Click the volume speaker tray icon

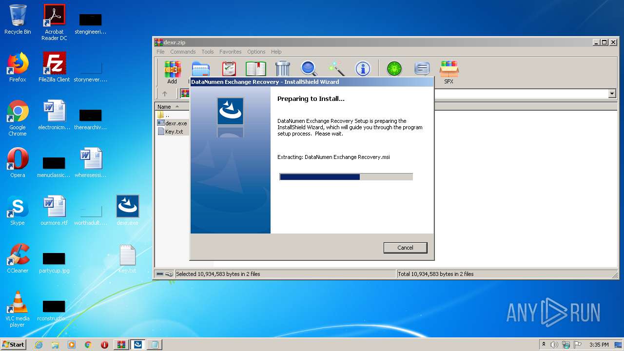[554, 345]
